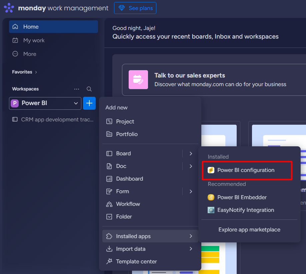Image resolution: width=306 pixels, height=274 pixels.
Task: Open workspaces options three-dot menu
Action: [77, 89]
